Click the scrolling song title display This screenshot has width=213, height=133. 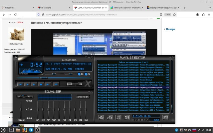pos(68,64)
